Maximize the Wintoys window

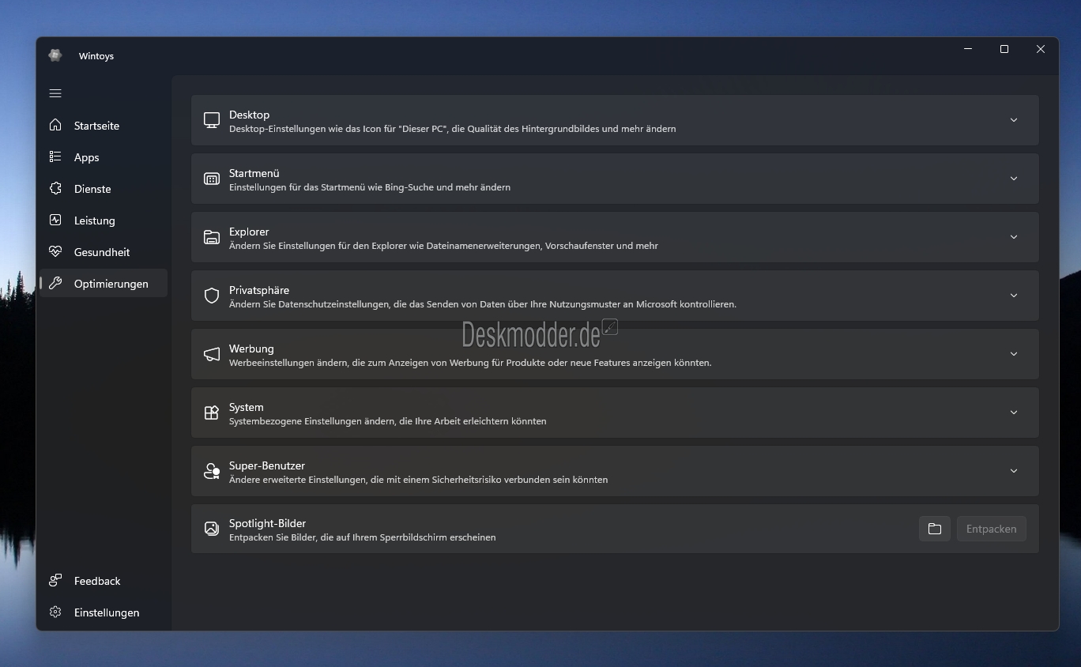(x=1004, y=49)
